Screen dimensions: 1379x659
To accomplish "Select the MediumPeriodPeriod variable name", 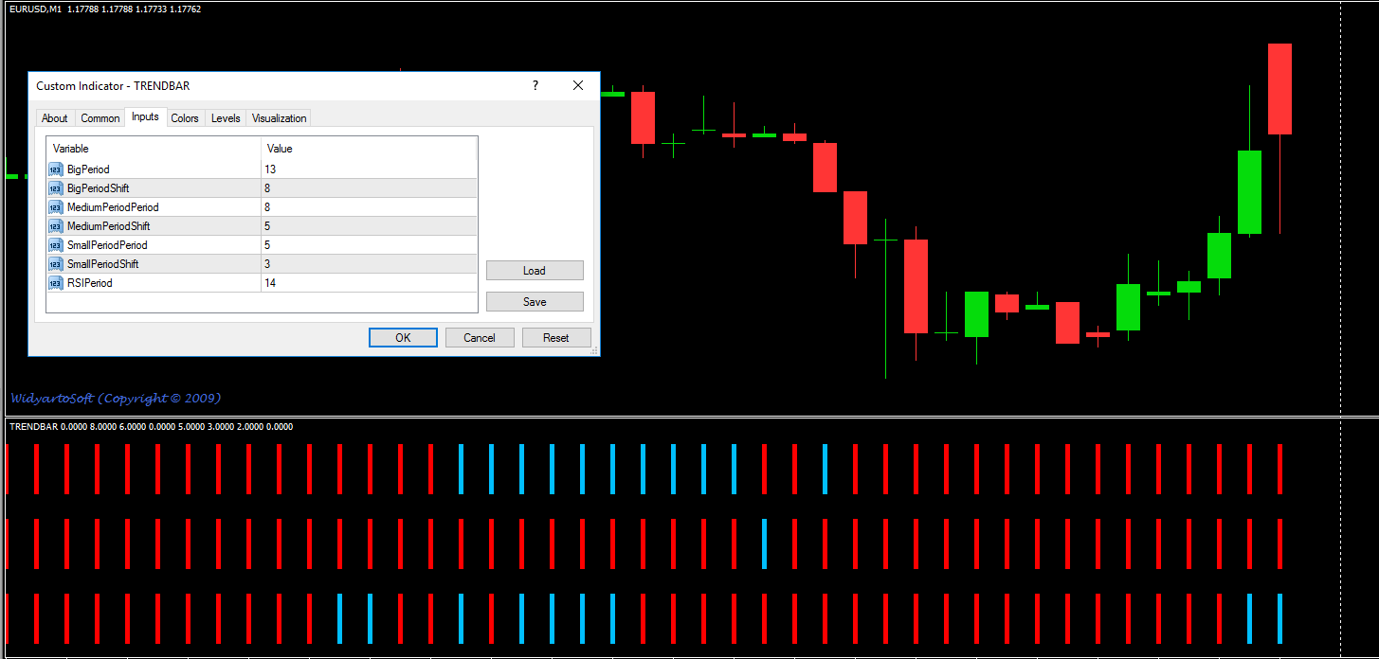I will click(x=113, y=207).
